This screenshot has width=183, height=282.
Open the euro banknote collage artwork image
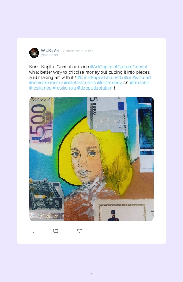pos(91,159)
